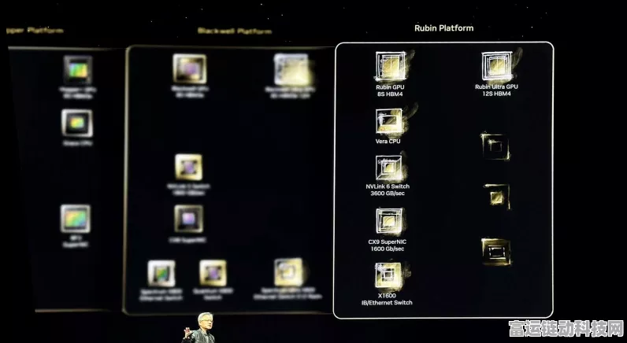
Task: Click the Grace CPU chip in Hopper panel
Action: pyautogui.click(x=76, y=123)
